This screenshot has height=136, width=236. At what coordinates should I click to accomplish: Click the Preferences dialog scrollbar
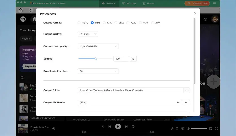[195, 51]
